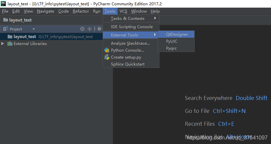Click Go to File label
Screen dimensions: 271x144
point(197,111)
